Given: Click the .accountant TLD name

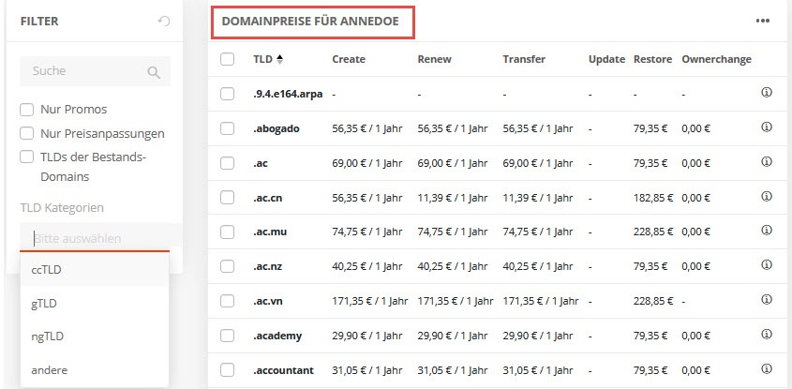Looking at the screenshot, I should click(283, 370).
